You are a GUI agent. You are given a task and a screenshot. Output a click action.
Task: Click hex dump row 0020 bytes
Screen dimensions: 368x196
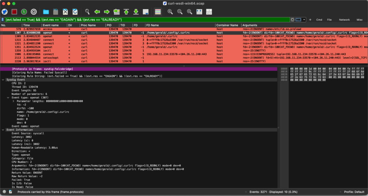point(327,75)
